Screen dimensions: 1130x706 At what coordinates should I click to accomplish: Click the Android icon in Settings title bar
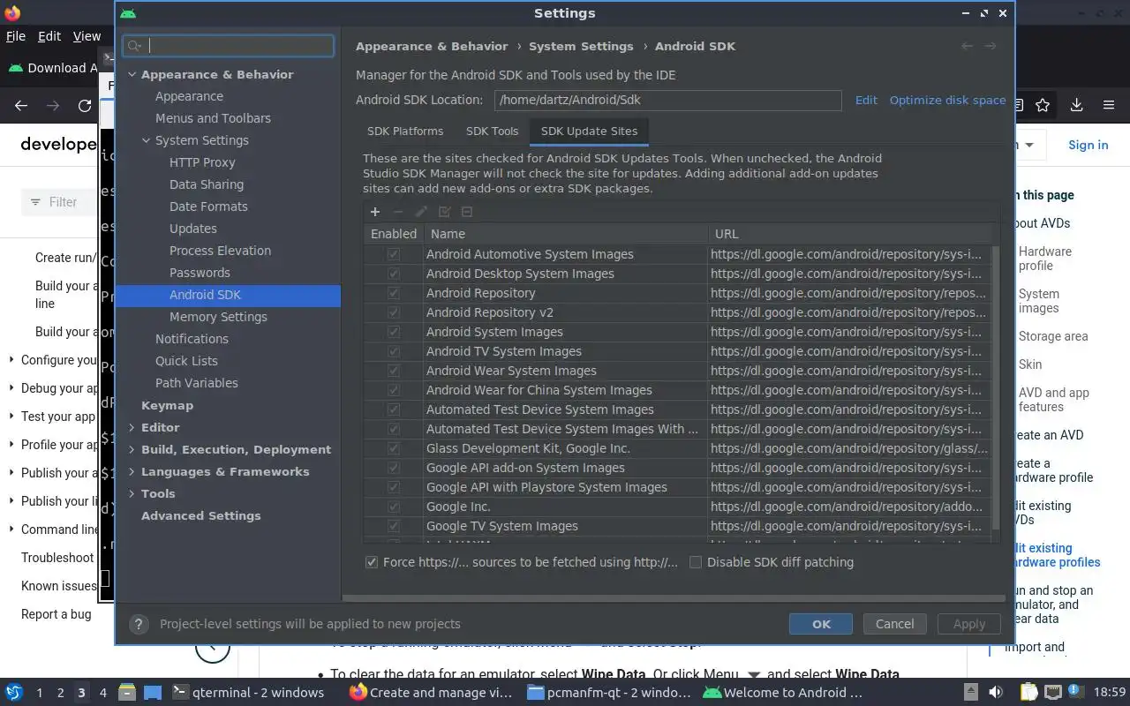(x=129, y=13)
